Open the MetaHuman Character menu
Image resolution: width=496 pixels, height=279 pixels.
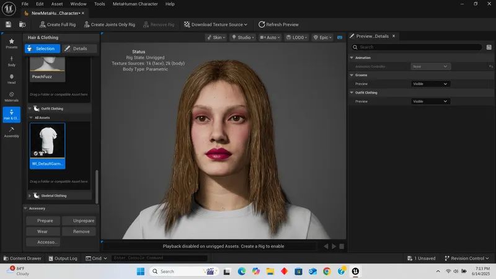(x=135, y=4)
